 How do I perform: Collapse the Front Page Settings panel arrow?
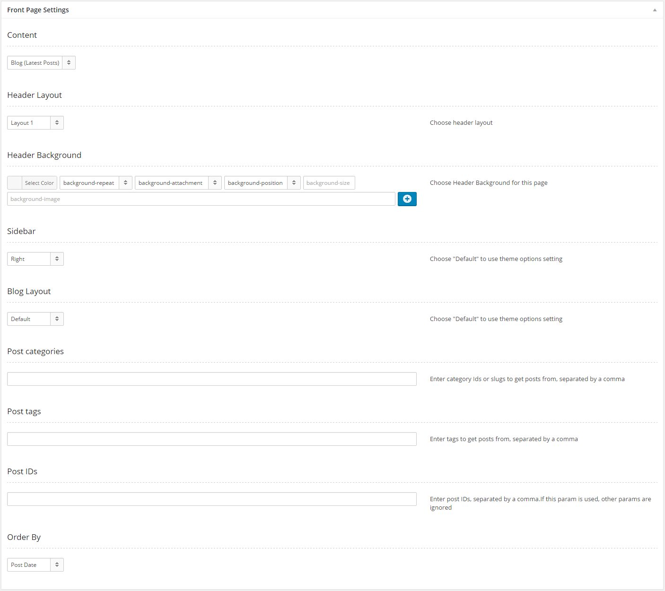(x=655, y=10)
